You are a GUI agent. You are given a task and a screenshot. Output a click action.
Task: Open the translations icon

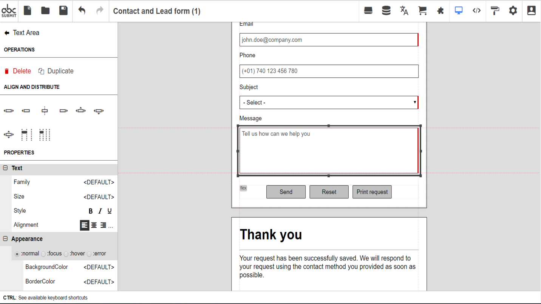pyautogui.click(x=404, y=11)
